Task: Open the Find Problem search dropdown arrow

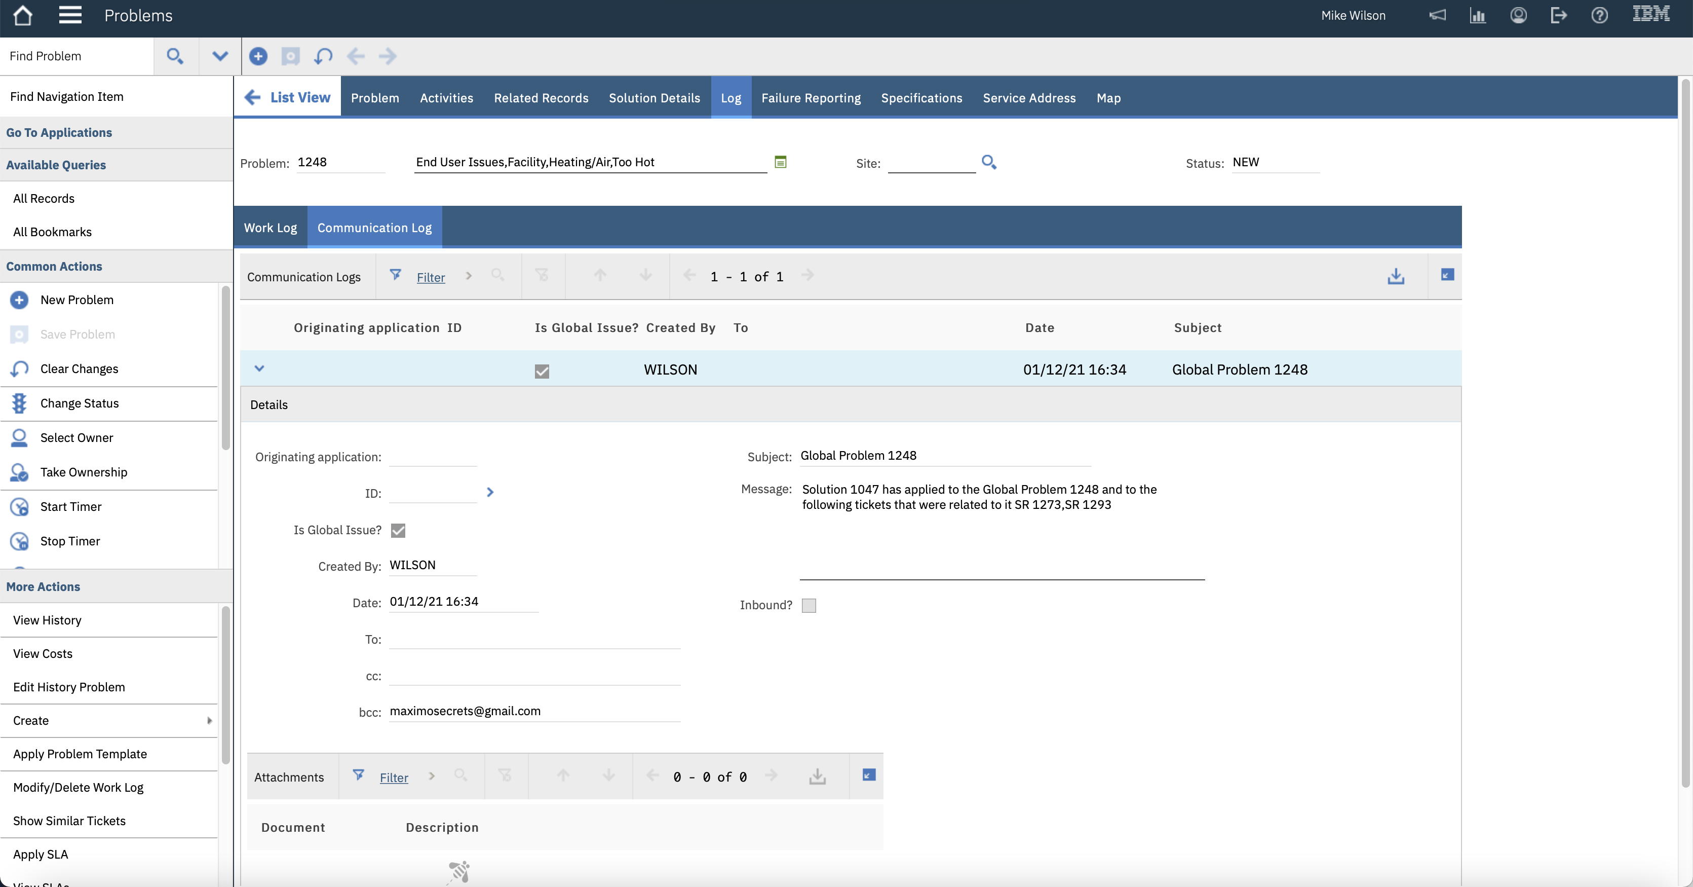Action: coord(220,57)
